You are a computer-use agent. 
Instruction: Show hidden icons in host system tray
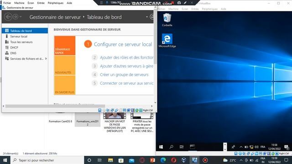(241, 160)
